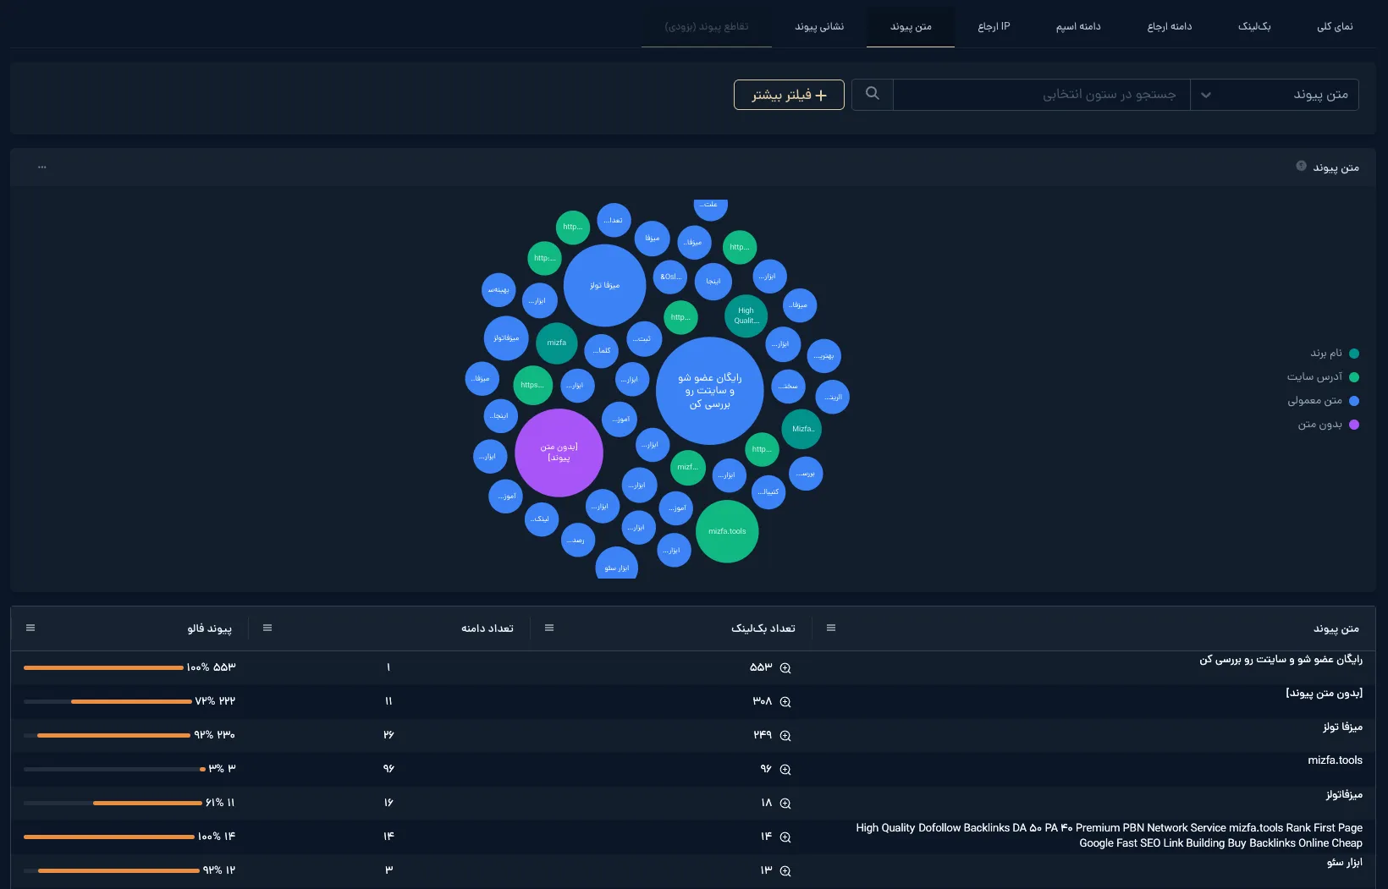
Task: Click the large رایگان عضو شو bubble
Action: (709, 391)
